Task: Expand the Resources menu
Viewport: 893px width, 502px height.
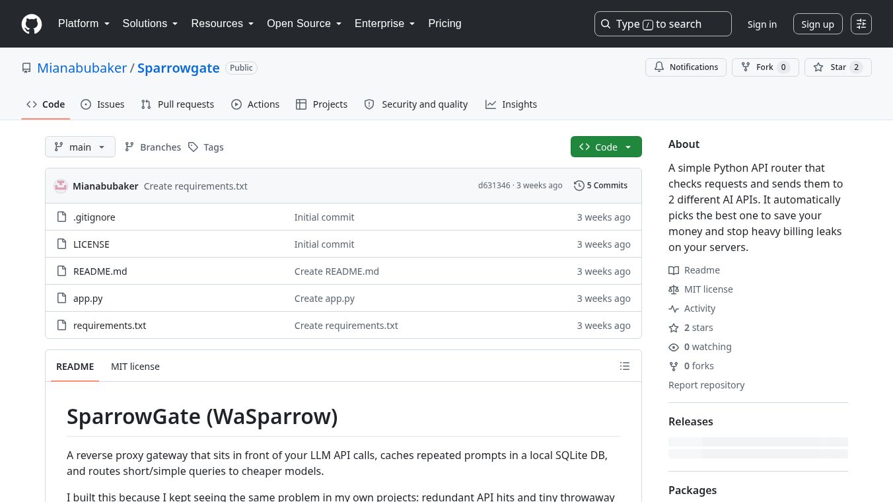Action: 223,24
